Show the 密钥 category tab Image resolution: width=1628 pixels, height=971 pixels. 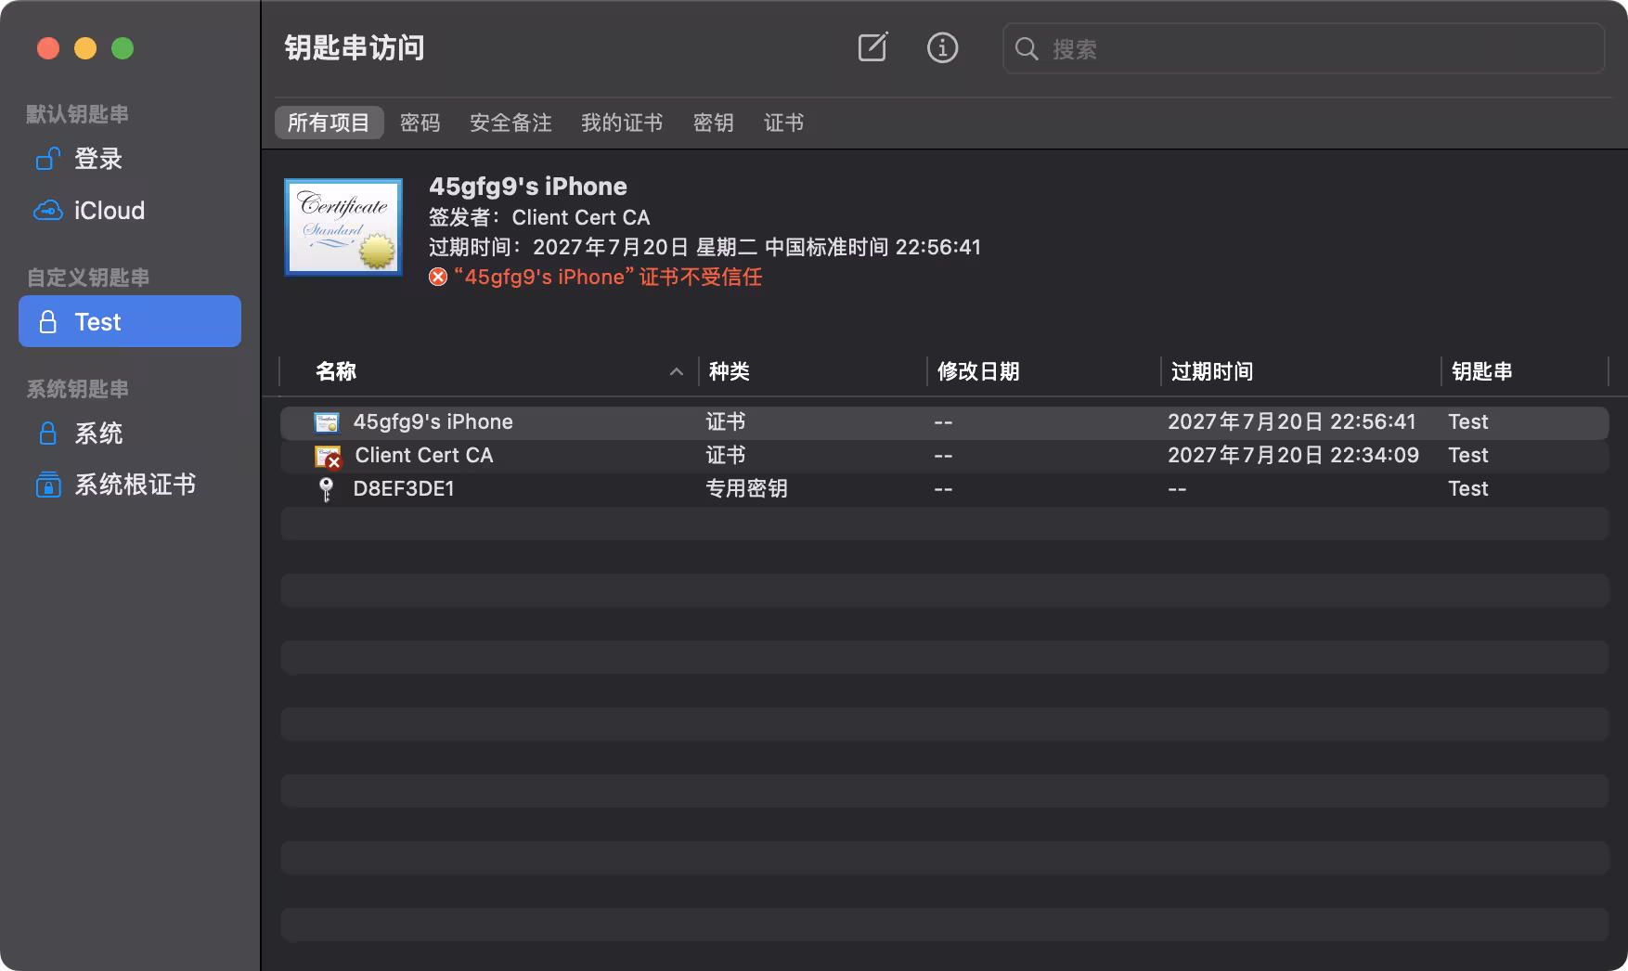pyautogui.click(x=713, y=123)
